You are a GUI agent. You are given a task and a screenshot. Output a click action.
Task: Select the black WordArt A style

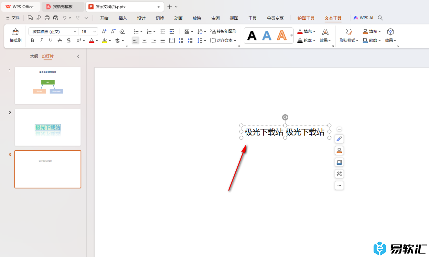point(252,35)
